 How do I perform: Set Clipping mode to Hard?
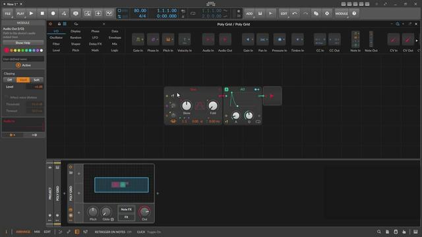coord(23,80)
